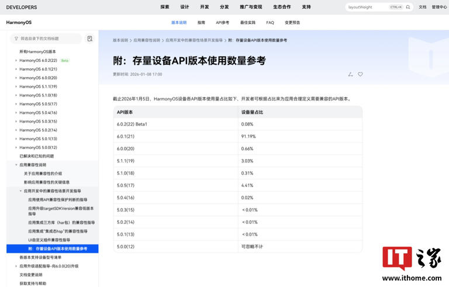Click the document list icon beside filter
449x287 pixels.
pyautogui.click(x=89, y=39)
